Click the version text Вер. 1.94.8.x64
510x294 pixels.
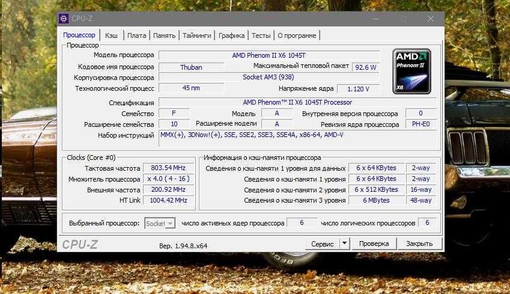183,246
